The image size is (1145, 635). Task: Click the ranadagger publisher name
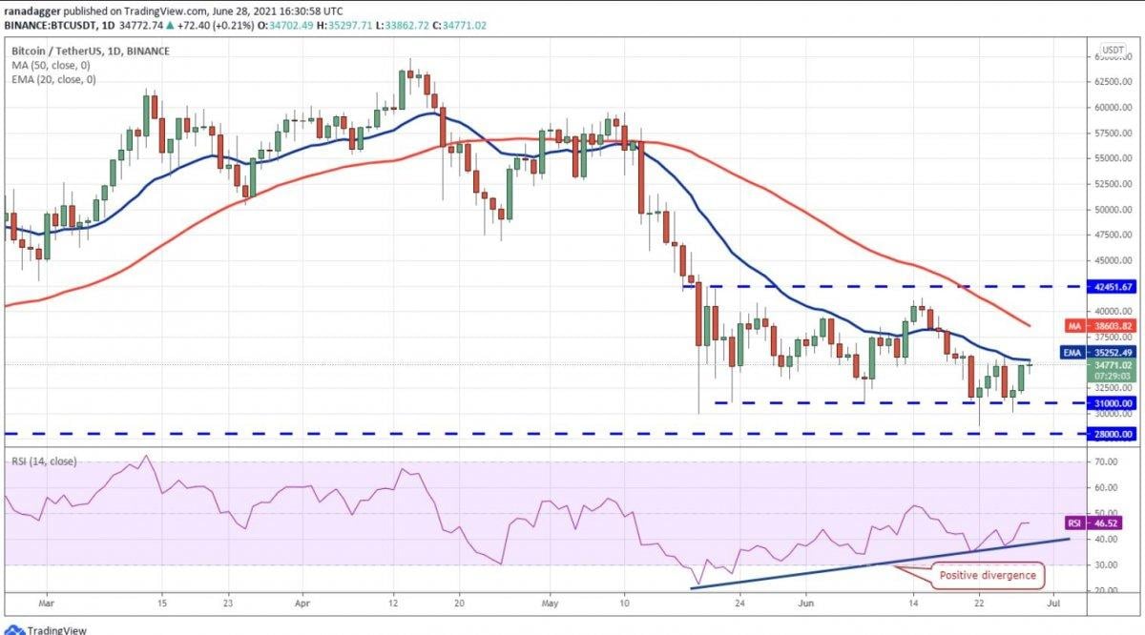[x=33, y=12]
